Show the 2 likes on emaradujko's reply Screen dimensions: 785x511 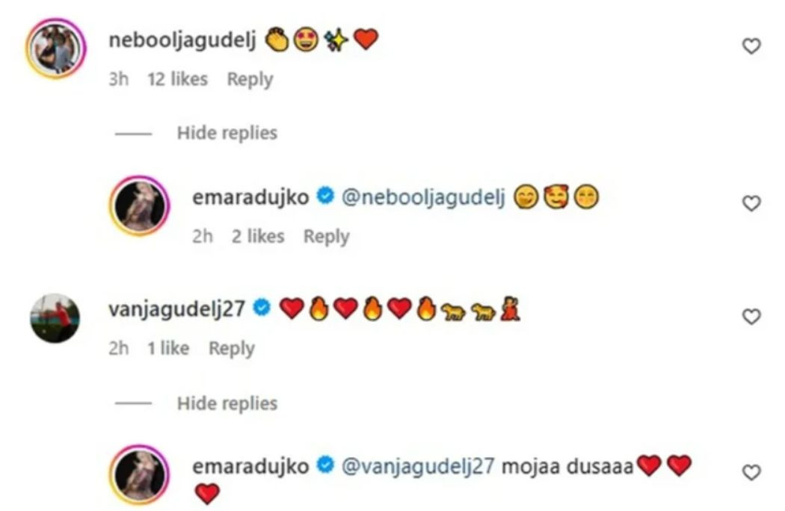pos(258,236)
